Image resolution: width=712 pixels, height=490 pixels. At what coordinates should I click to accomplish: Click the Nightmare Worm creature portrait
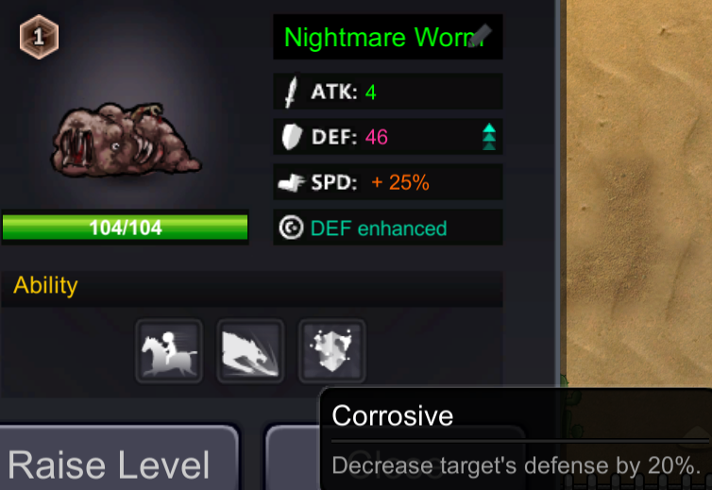tap(126, 141)
